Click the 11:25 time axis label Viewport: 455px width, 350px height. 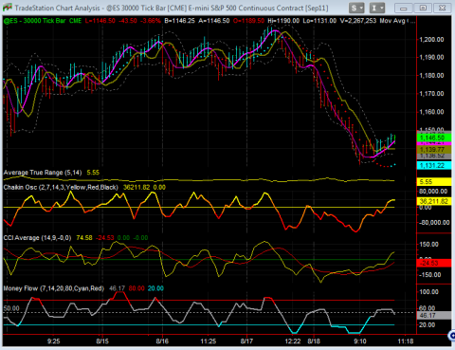coord(209,341)
